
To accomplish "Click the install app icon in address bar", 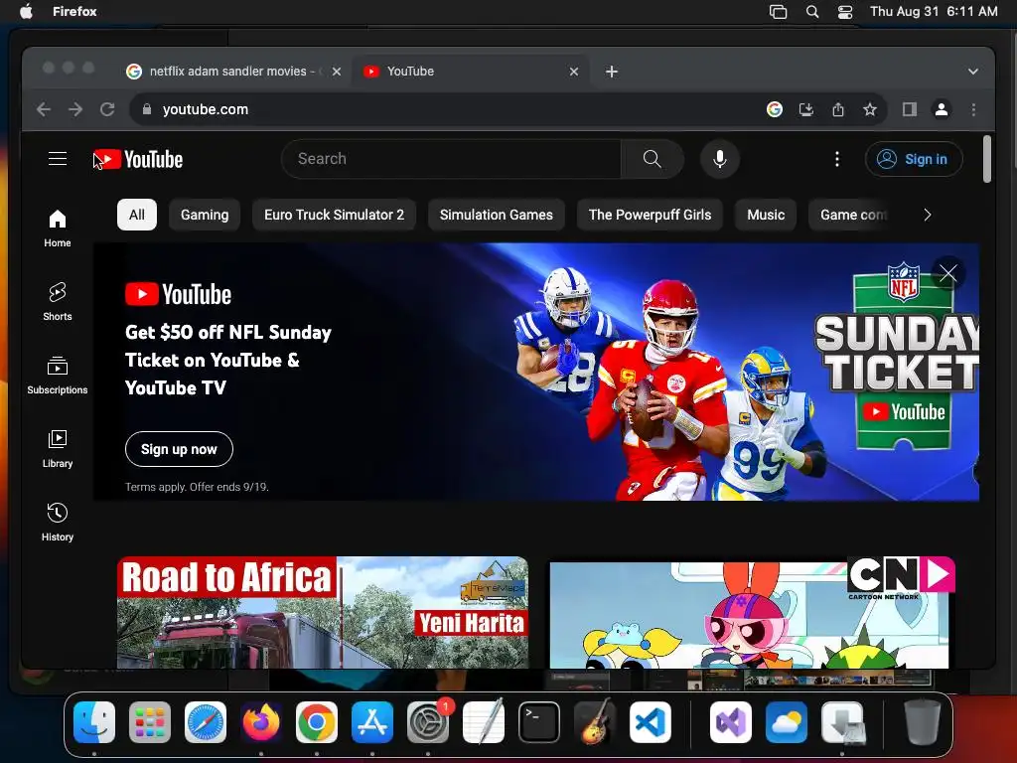I will click(x=806, y=109).
